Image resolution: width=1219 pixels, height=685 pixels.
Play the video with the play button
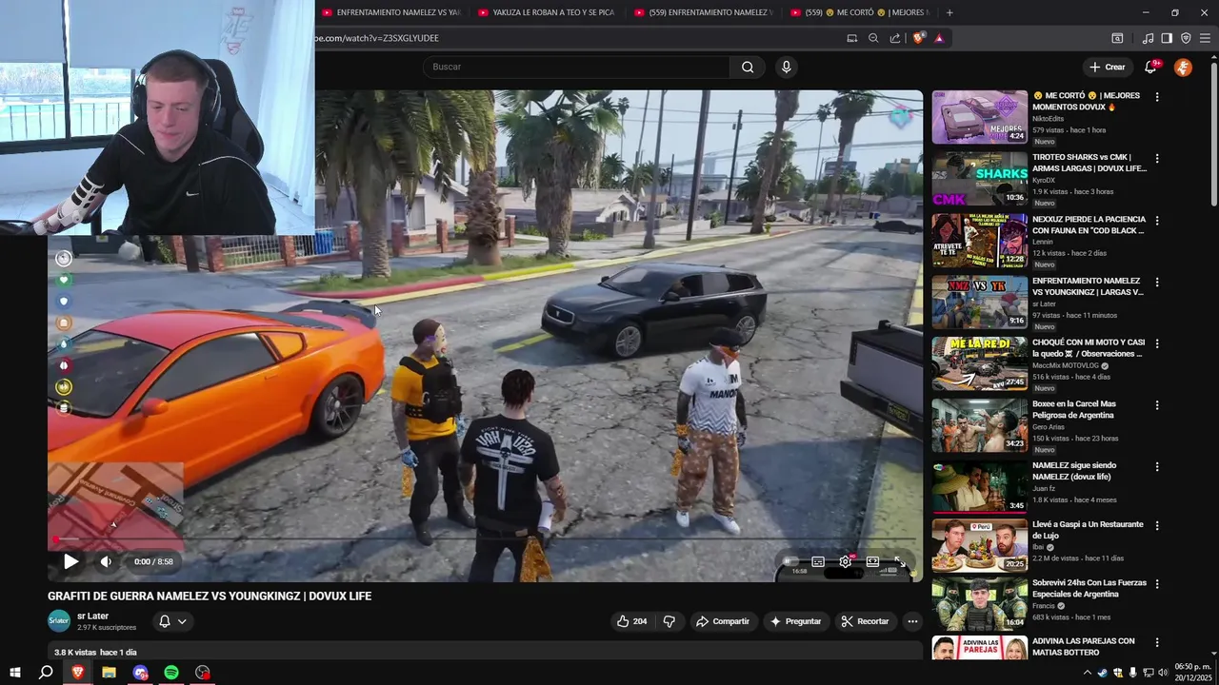tap(70, 561)
